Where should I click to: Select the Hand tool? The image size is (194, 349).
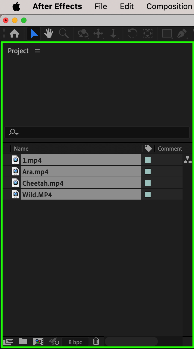click(49, 34)
